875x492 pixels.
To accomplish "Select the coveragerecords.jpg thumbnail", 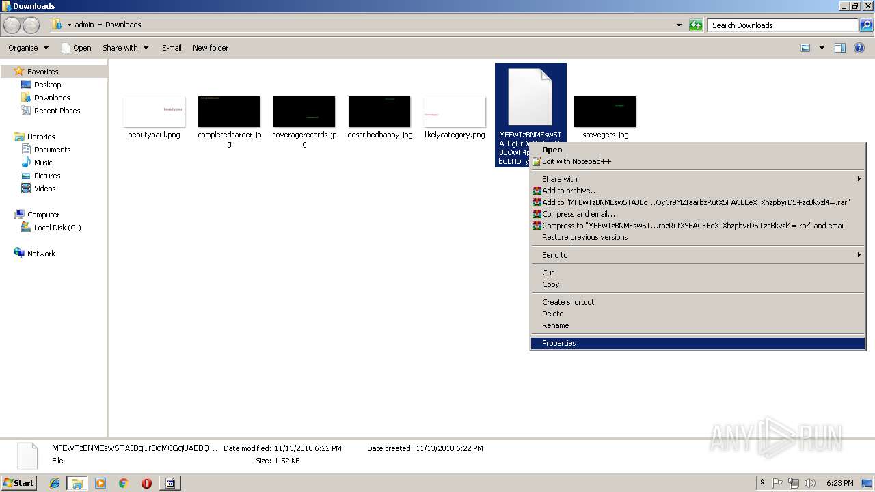I will click(304, 111).
